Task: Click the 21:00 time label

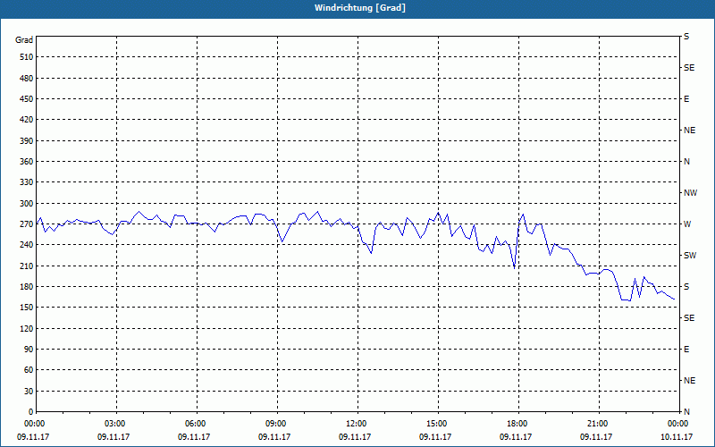Action: point(599,424)
